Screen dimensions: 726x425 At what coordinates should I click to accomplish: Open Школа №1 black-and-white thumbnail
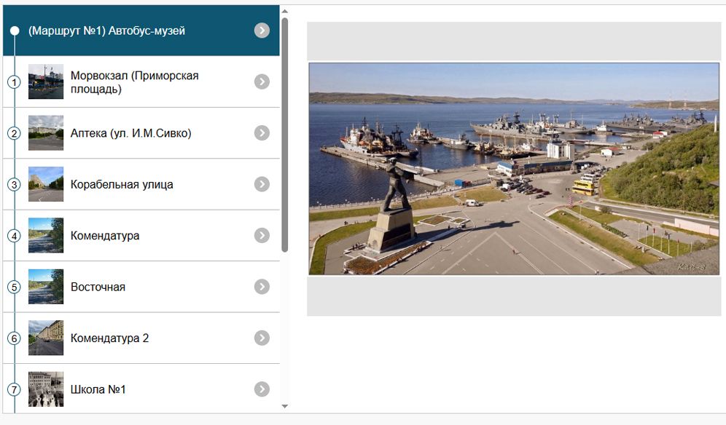coord(46,389)
